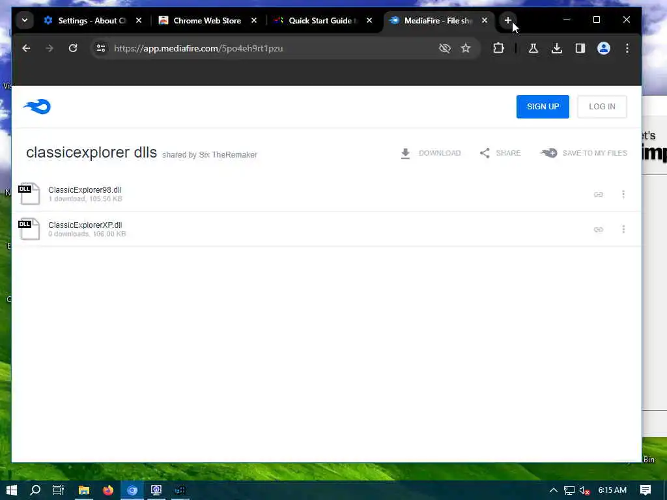Open taskbar Search magnifier

[x=35, y=490]
